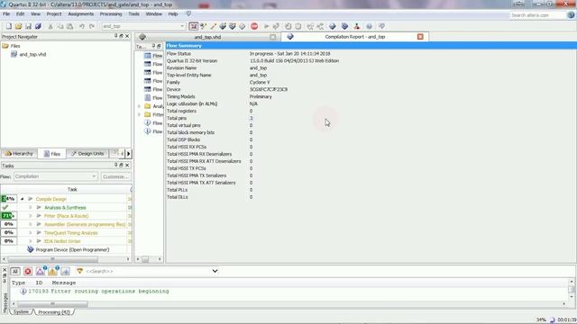Image resolution: width=577 pixels, height=324 pixels.
Task: Save the file via the toolbar disk icon
Action: tap(28, 26)
